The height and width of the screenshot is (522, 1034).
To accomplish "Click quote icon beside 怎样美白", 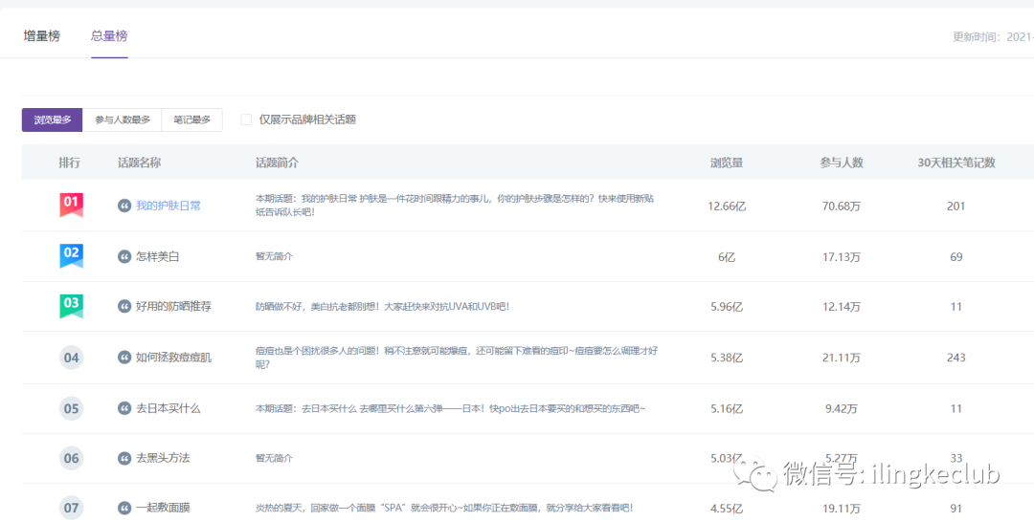I will (x=124, y=257).
